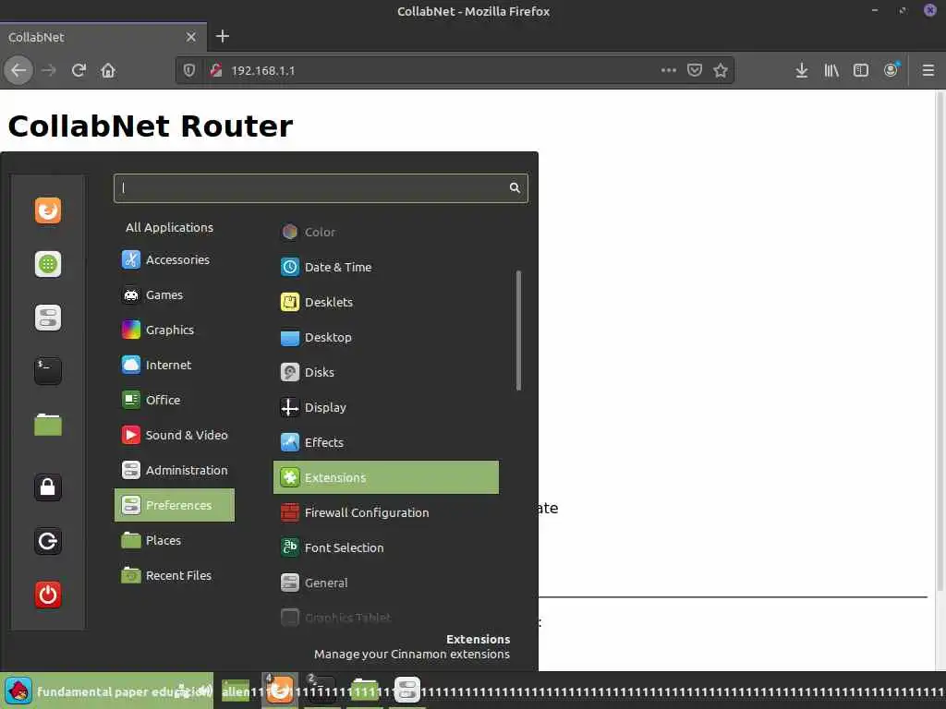Toggle the sidebars icon in Firefox toolbar
This screenshot has width=946, height=709.
[860, 70]
